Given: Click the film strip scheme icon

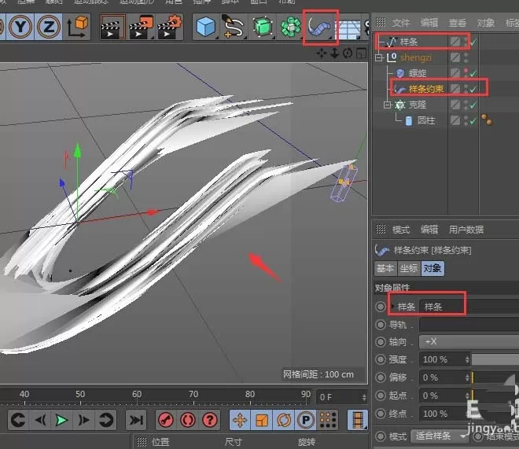Looking at the screenshot, I should coord(358,420).
